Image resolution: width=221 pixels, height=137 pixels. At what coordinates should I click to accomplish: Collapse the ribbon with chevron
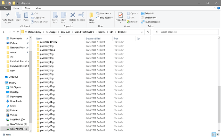pyautogui.click(x=214, y=8)
